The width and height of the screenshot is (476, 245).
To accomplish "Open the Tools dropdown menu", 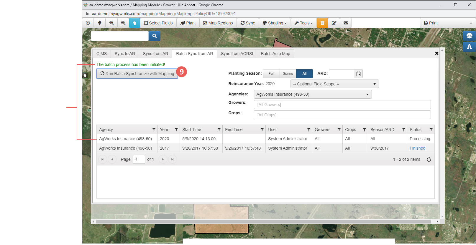I will pyautogui.click(x=303, y=23).
